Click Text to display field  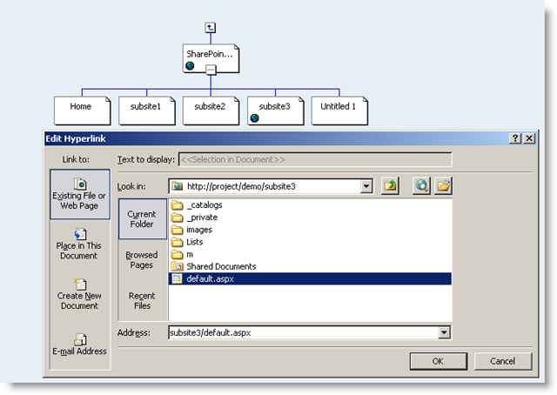click(x=315, y=159)
